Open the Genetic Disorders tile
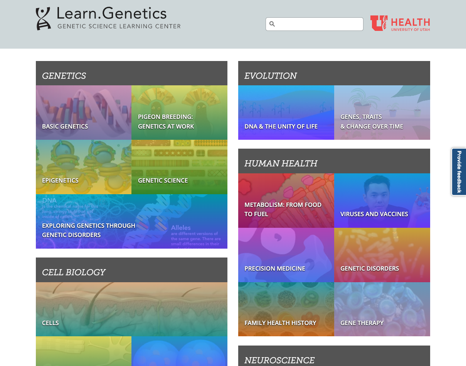Viewport: 466px width, 366px height. click(382, 255)
